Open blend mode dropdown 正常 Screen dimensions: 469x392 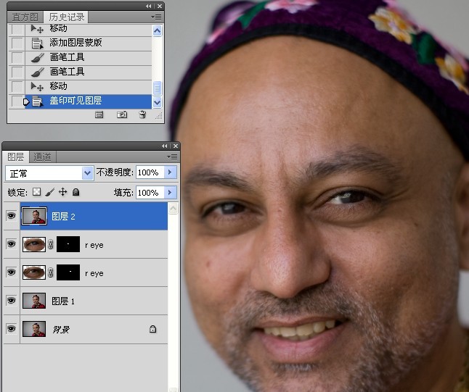(49, 173)
